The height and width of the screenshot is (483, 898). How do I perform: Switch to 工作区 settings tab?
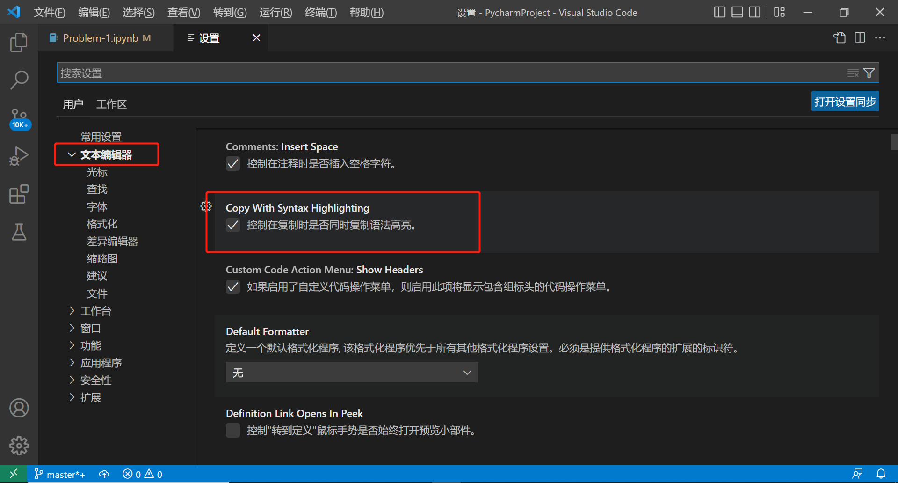pos(111,104)
